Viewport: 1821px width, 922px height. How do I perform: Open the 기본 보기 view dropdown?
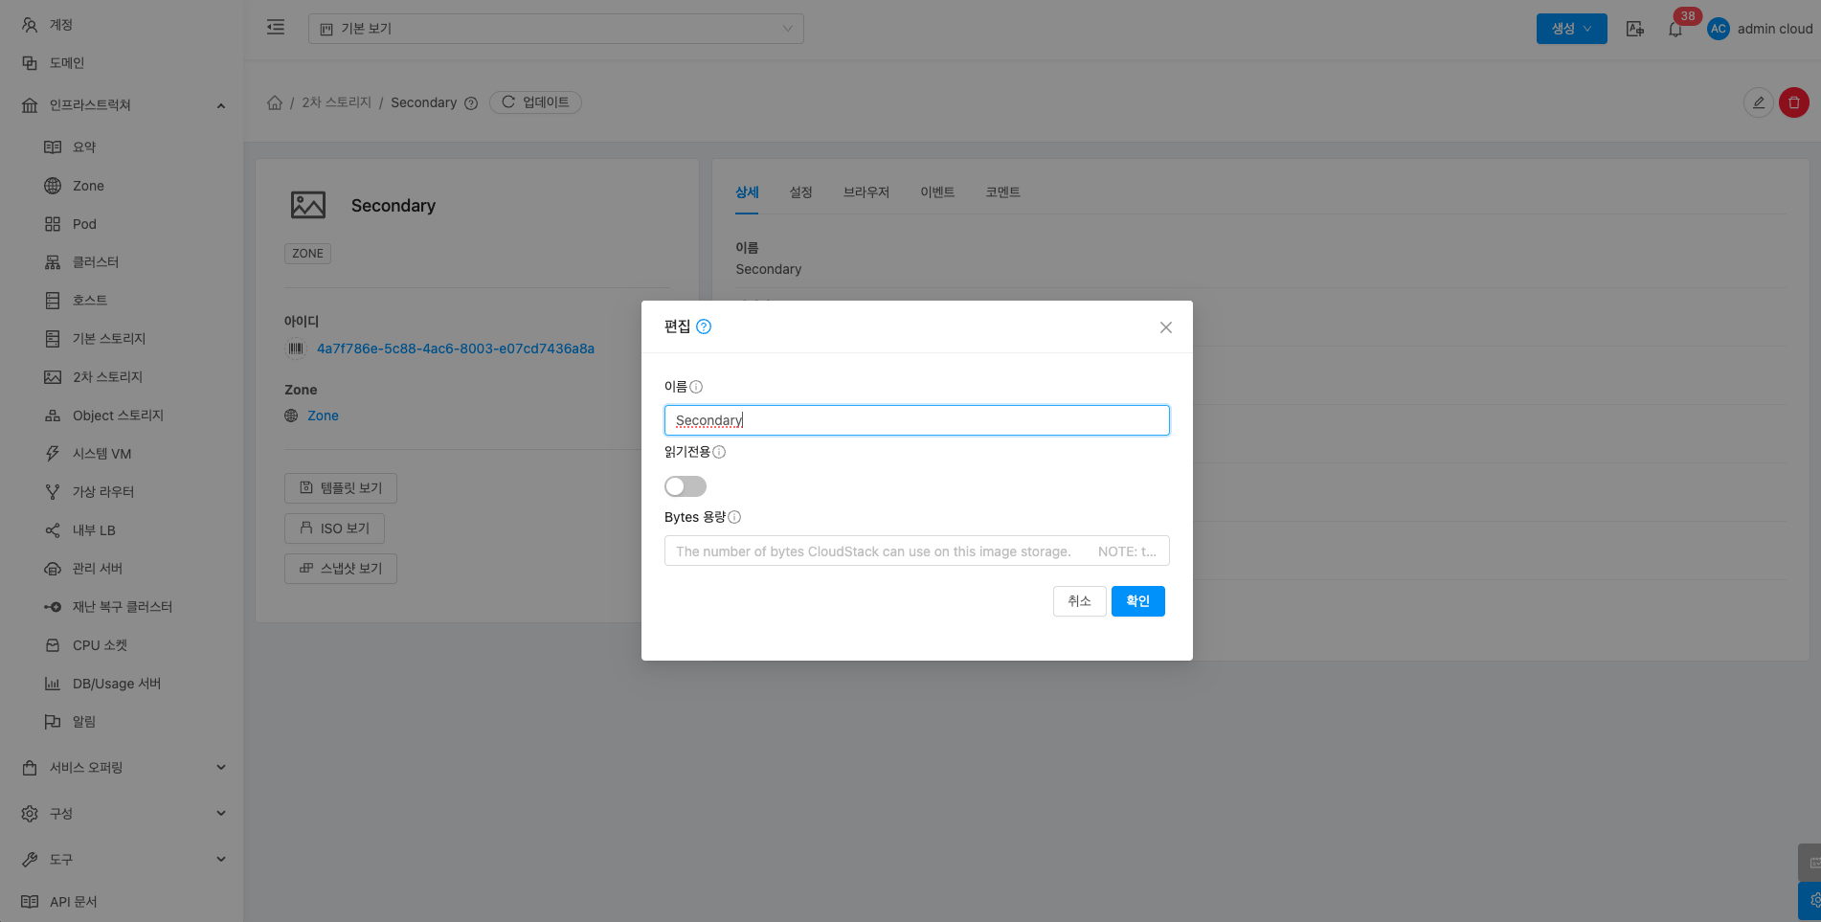[555, 29]
